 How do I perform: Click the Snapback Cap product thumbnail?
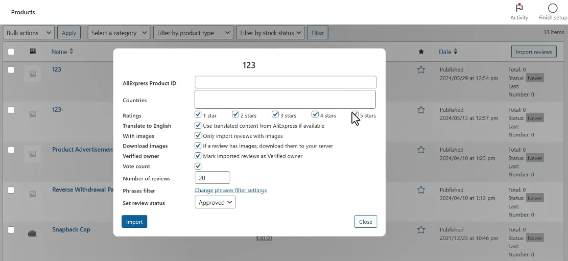[32, 233]
